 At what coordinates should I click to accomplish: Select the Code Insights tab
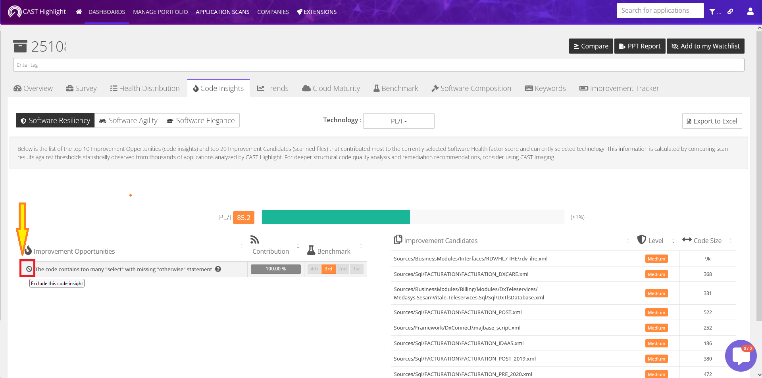pyautogui.click(x=218, y=88)
